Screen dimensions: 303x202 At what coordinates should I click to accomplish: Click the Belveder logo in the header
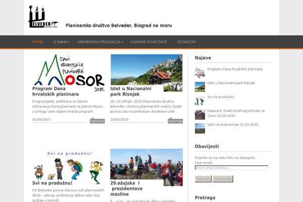[x=43, y=17]
